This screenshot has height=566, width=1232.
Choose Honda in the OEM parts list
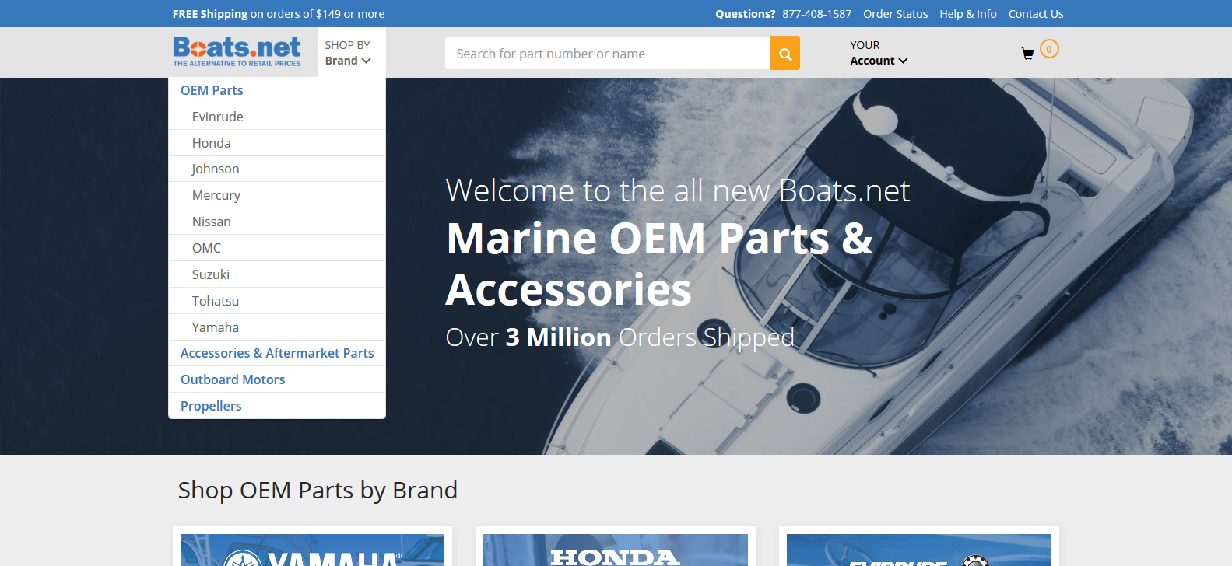(x=212, y=143)
